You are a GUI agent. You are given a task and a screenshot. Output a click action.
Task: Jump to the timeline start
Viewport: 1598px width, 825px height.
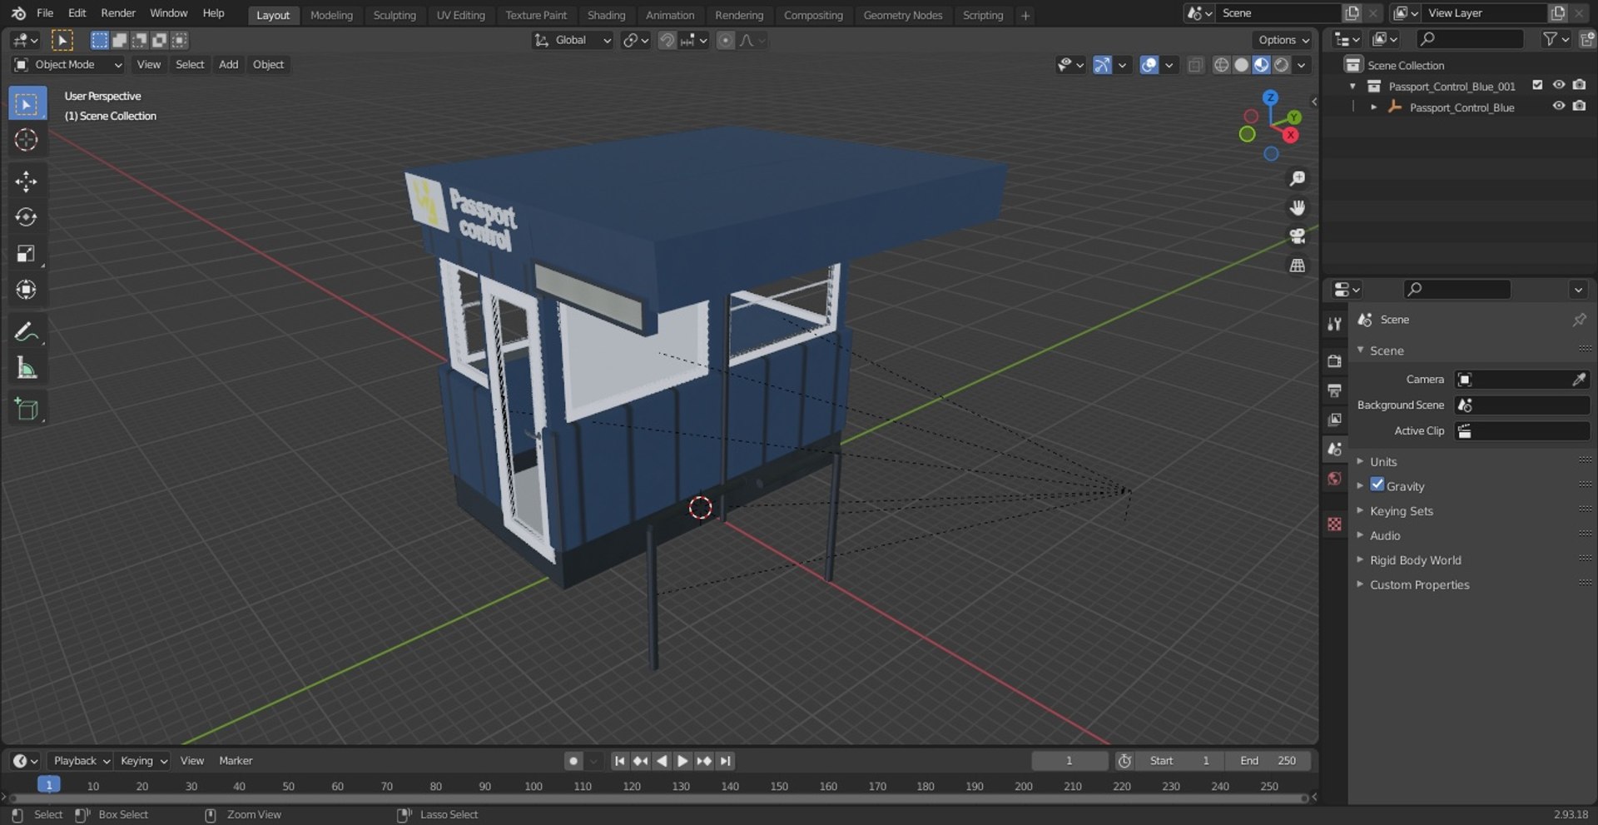pyautogui.click(x=619, y=761)
